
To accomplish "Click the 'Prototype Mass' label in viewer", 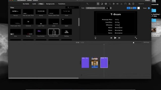I will 107,19.
